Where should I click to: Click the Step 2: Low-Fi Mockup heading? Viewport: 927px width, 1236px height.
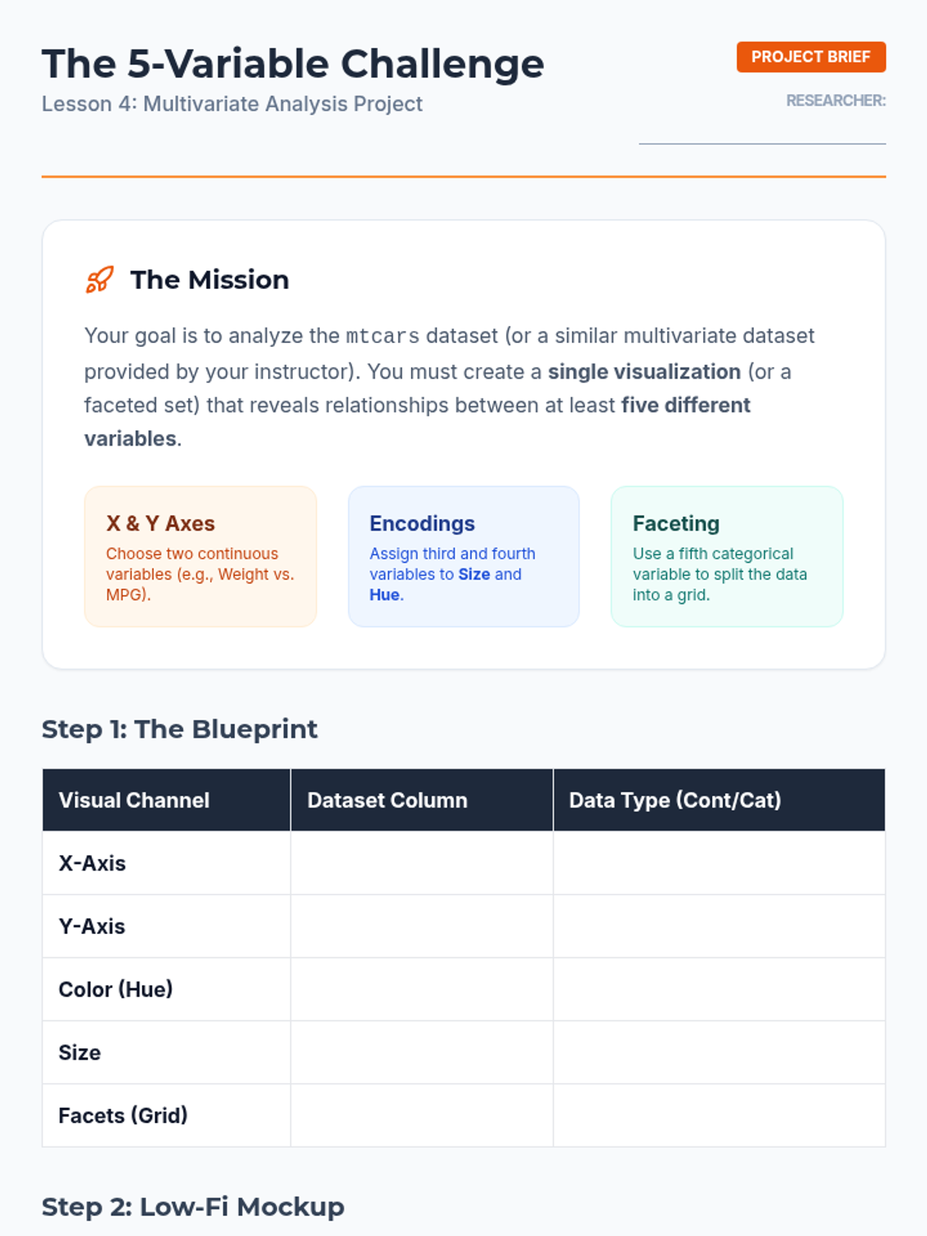tap(193, 1207)
